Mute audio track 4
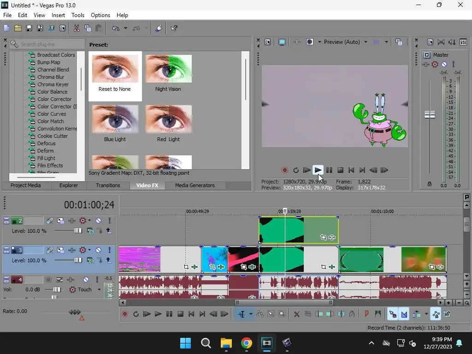This screenshot has height=354, width=472. [86, 280]
